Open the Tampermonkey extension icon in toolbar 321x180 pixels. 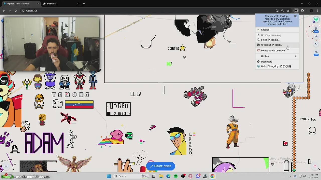[296, 11]
